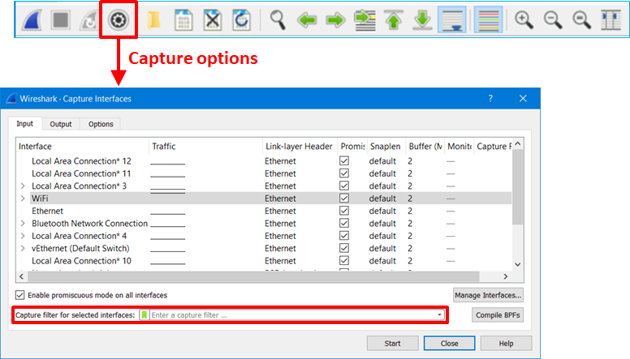Click green bookmark icon in capture filter
Screen dimensions: 630x359
click(x=145, y=315)
